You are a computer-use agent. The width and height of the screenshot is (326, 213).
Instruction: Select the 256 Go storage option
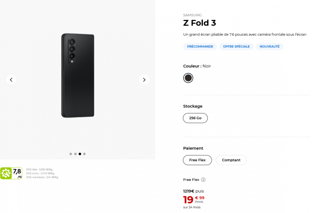tap(195, 118)
